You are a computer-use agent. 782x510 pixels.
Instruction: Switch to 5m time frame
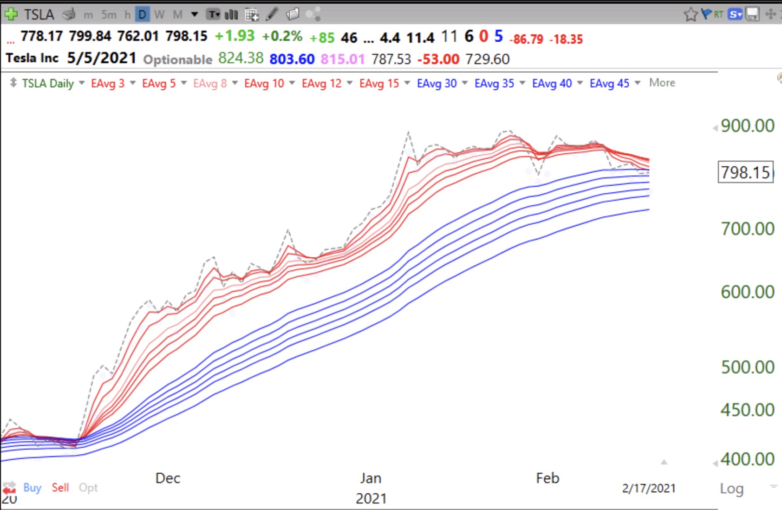pos(109,15)
